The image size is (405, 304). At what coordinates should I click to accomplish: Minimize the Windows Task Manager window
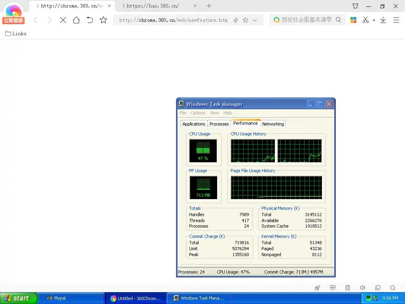pos(311,104)
